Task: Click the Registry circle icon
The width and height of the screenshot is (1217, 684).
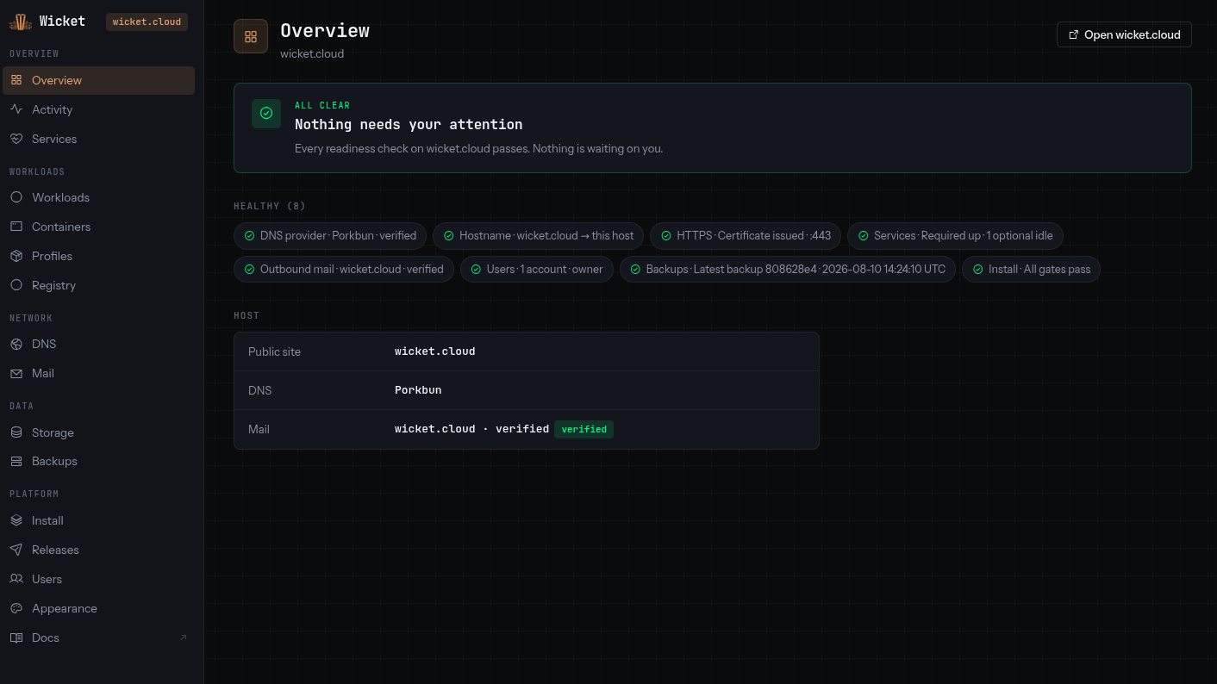Action: 16,285
